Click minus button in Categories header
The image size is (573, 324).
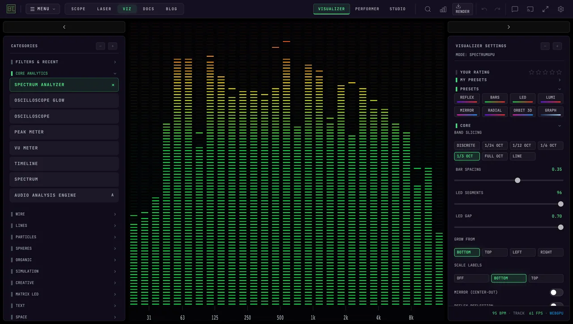(x=101, y=46)
